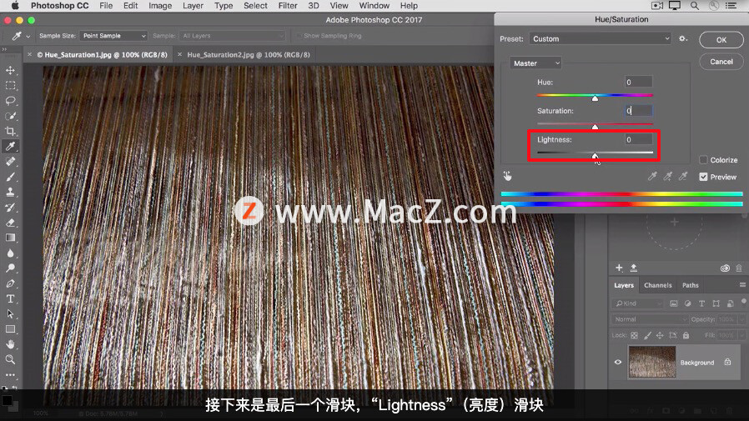Click OK in Hue/Saturation dialog
This screenshot has width=749, height=421.
(721, 40)
